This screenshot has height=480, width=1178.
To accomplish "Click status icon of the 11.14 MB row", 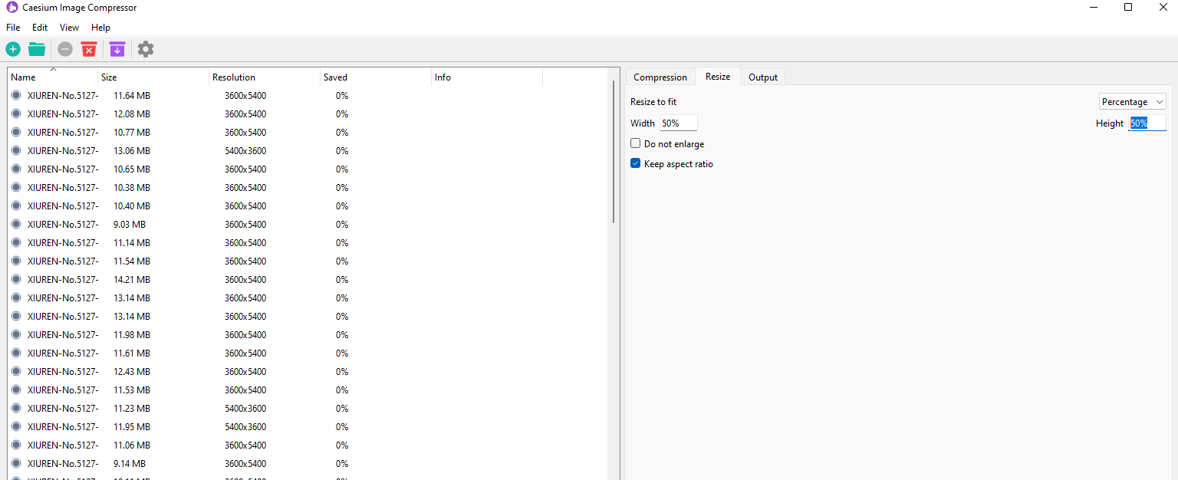I will point(16,243).
